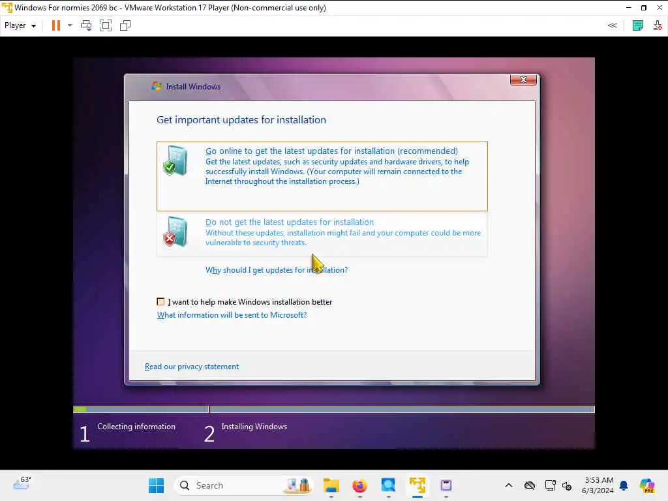Viewport: 668px width, 501px height.
Task: Click the muted volume tray icon
Action: [x=567, y=485]
